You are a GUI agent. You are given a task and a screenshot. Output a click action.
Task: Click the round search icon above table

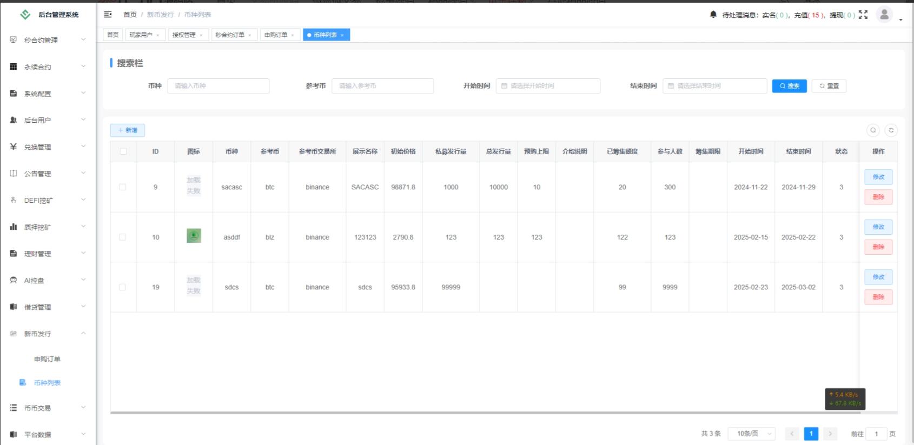[x=873, y=130]
